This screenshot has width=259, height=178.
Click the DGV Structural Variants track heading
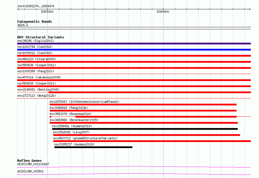(41, 37)
